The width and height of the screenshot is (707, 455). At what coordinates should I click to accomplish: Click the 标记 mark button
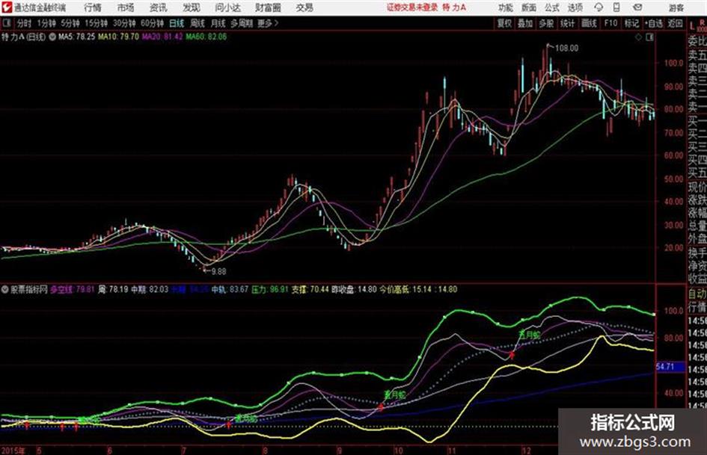[631, 23]
